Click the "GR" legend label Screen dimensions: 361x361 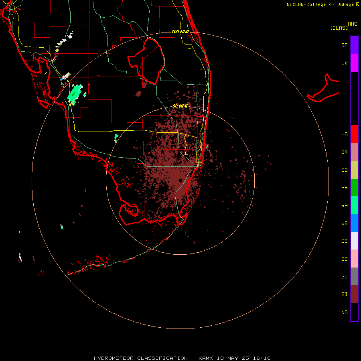coord(344,152)
